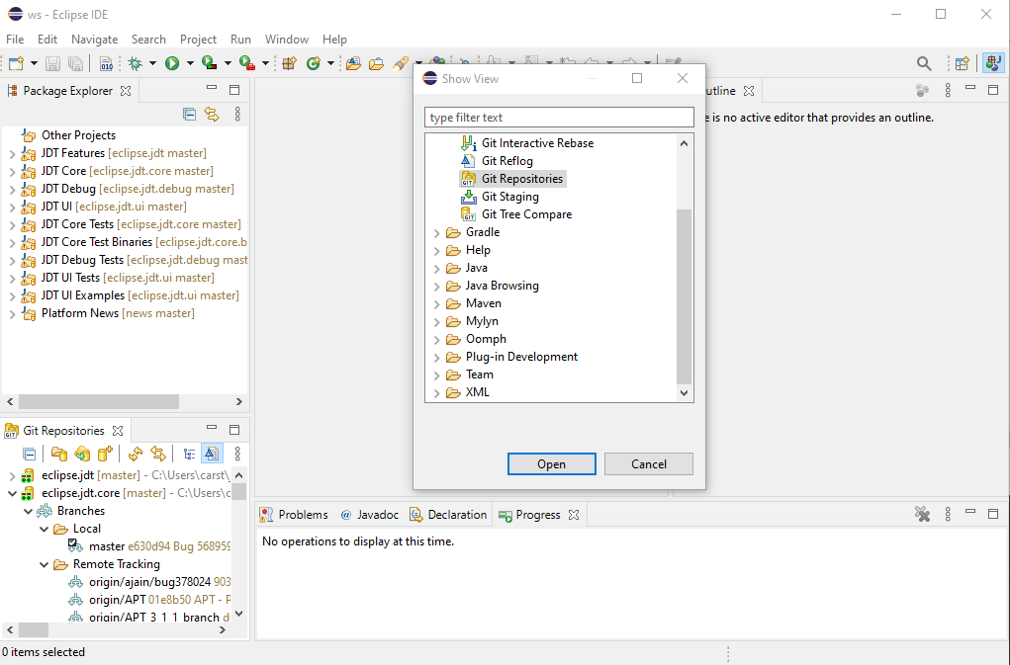Click the Save All toolbar icon
The image size is (1010, 665).
pos(75,63)
